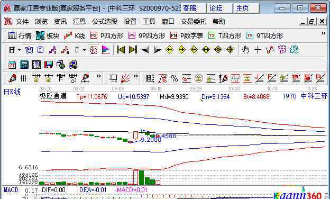
Task: Click the 论坛 forum button
Action: coord(219,8)
